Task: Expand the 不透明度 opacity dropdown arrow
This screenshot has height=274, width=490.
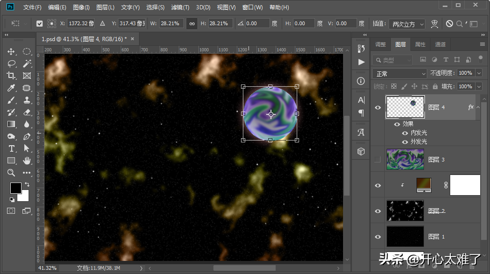Action: tap(478, 73)
